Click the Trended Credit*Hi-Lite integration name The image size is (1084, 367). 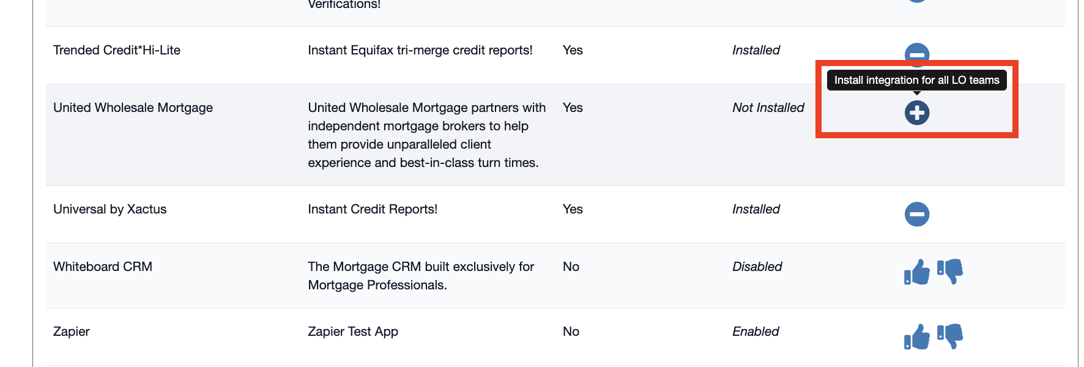click(x=117, y=50)
